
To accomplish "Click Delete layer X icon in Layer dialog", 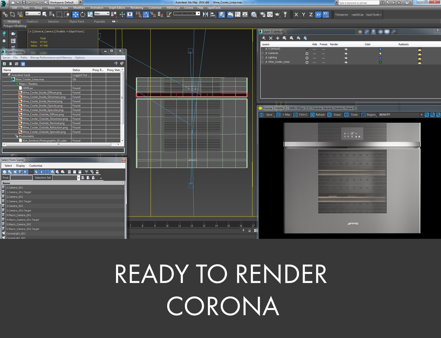I will pos(271,38).
